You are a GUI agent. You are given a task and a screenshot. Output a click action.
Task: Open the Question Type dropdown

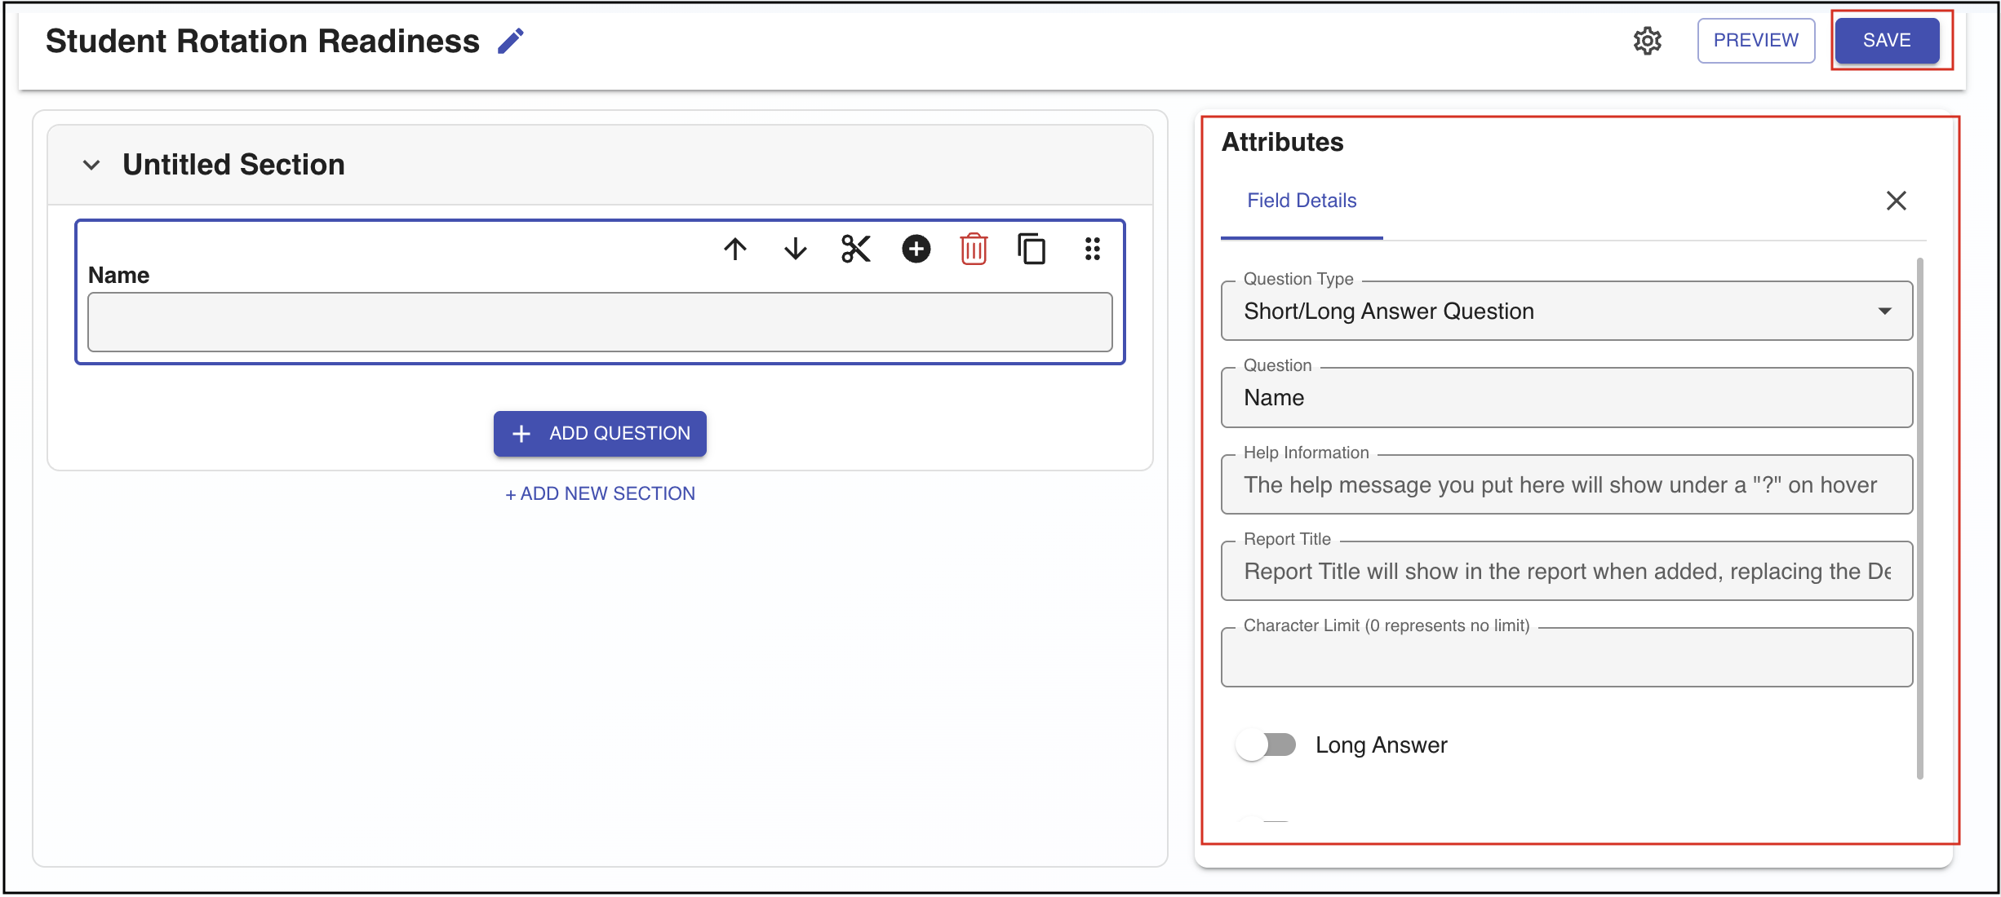[1566, 311]
